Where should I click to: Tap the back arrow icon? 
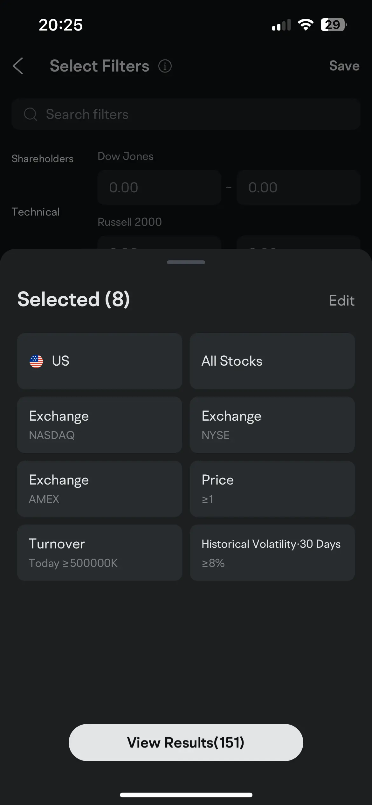18,66
